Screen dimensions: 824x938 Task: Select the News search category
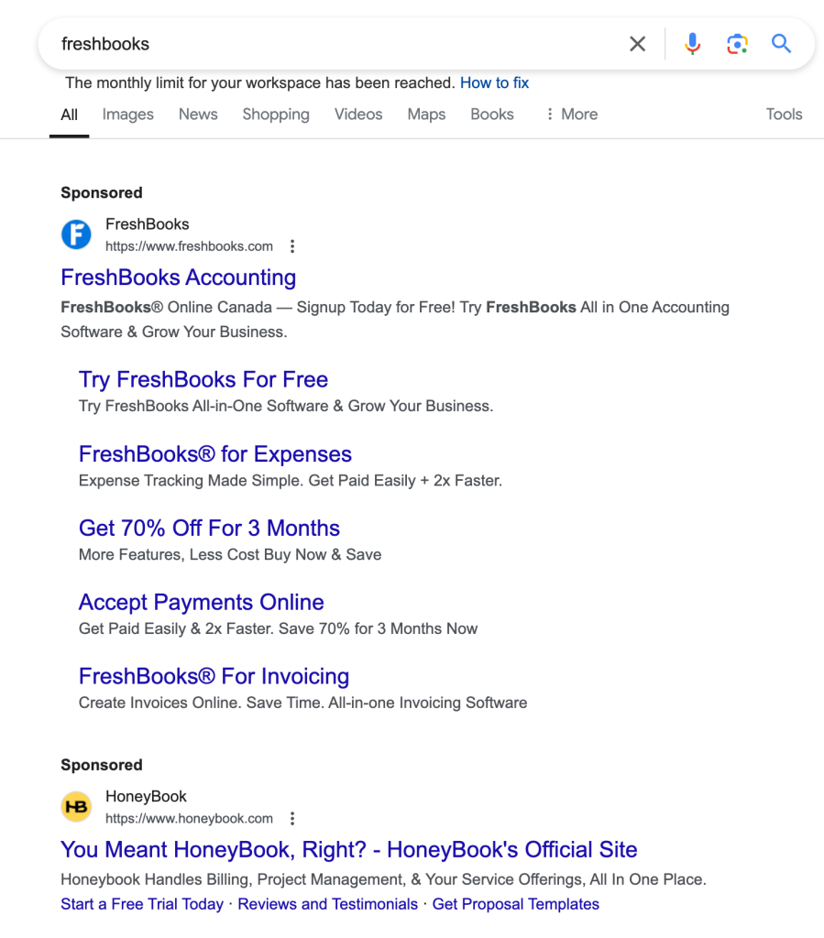pyautogui.click(x=198, y=114)
